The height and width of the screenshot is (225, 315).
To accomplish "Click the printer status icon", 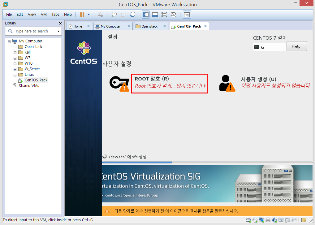I will pyautogui.click(x=268, y=220).
